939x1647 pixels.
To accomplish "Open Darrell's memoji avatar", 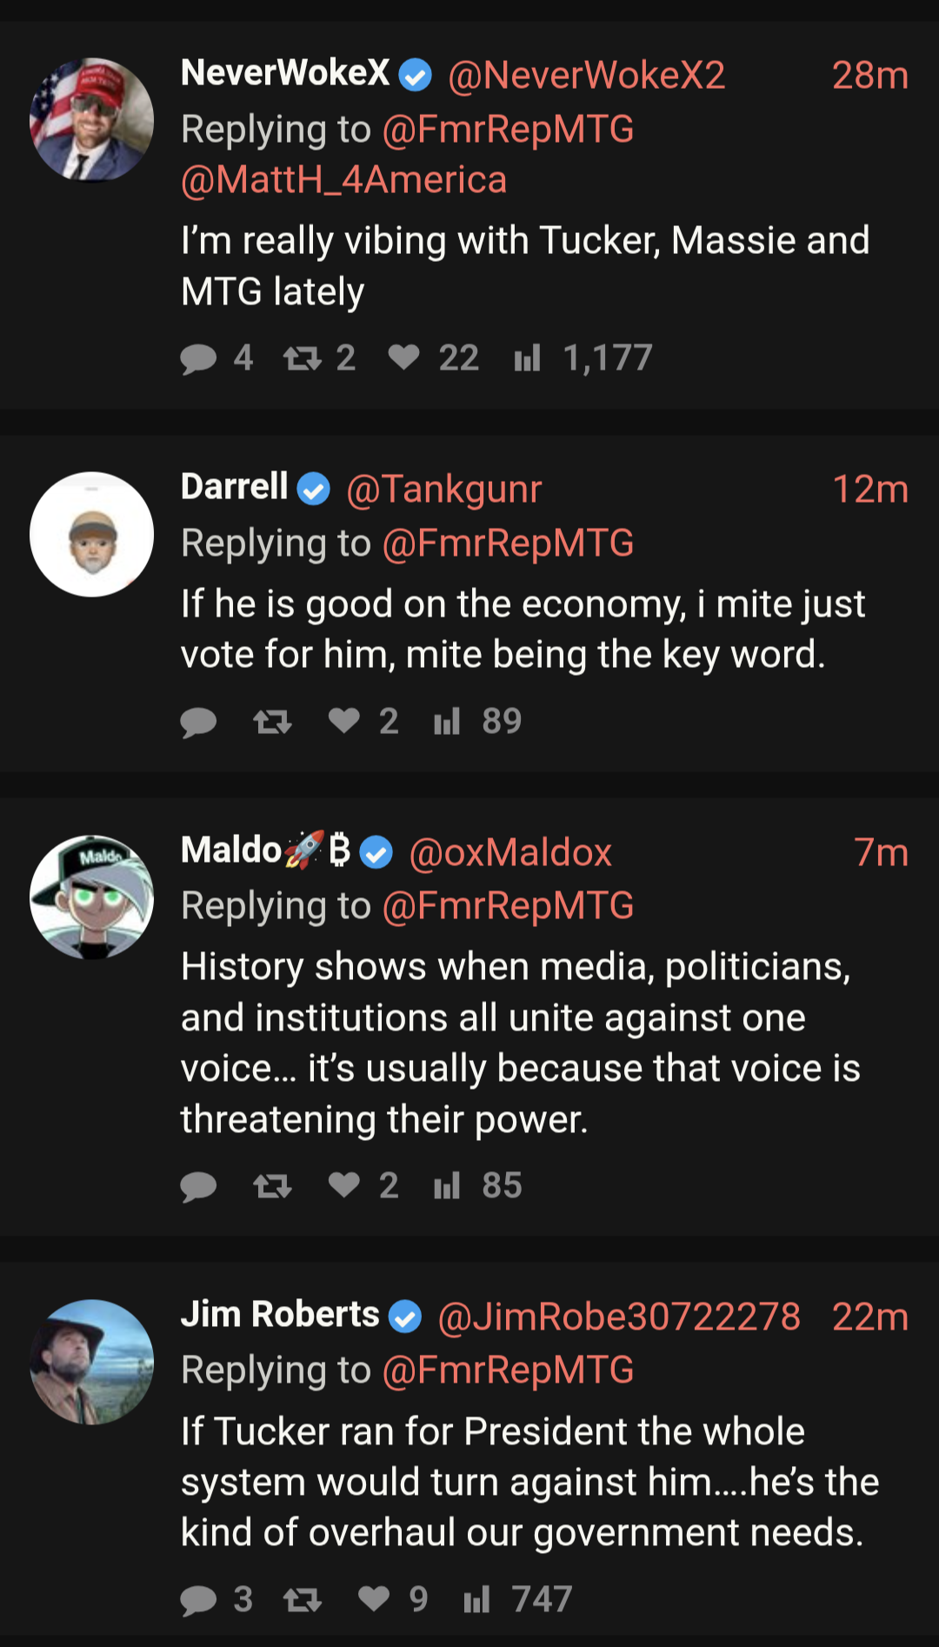I will click(x=92, y=534).
